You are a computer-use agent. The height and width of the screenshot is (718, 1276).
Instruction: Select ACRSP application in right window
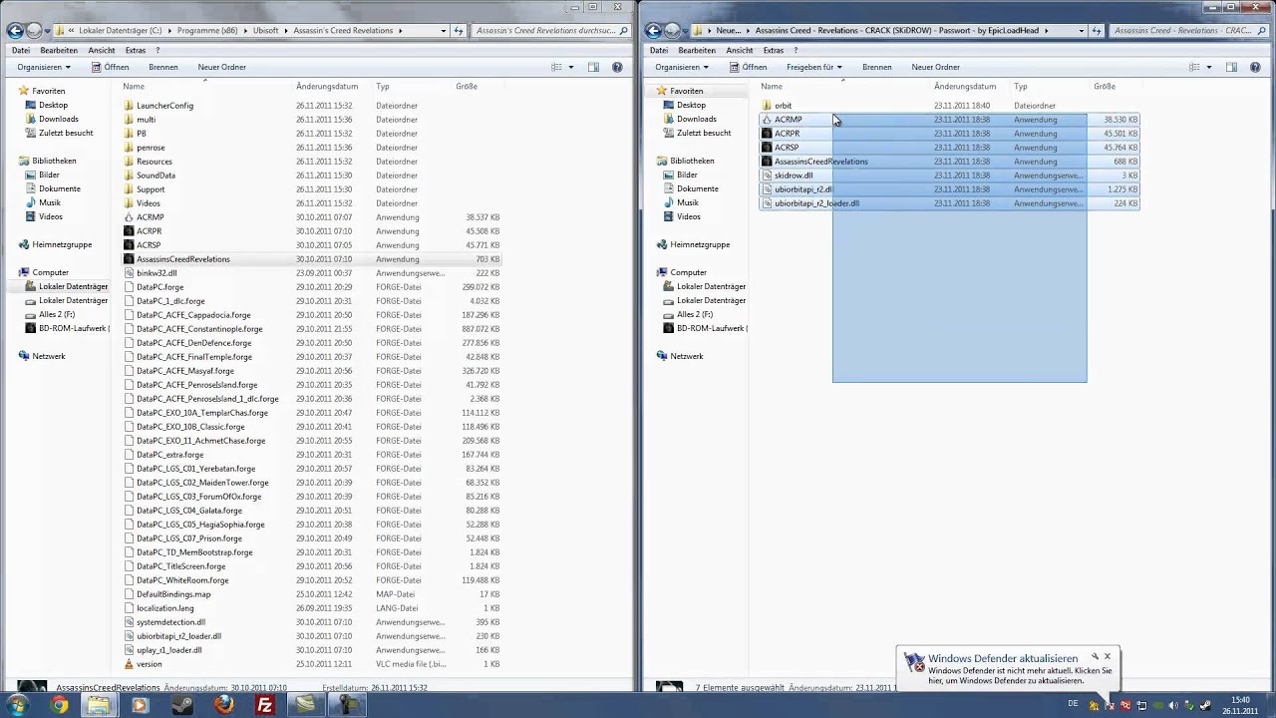(787, 148)
